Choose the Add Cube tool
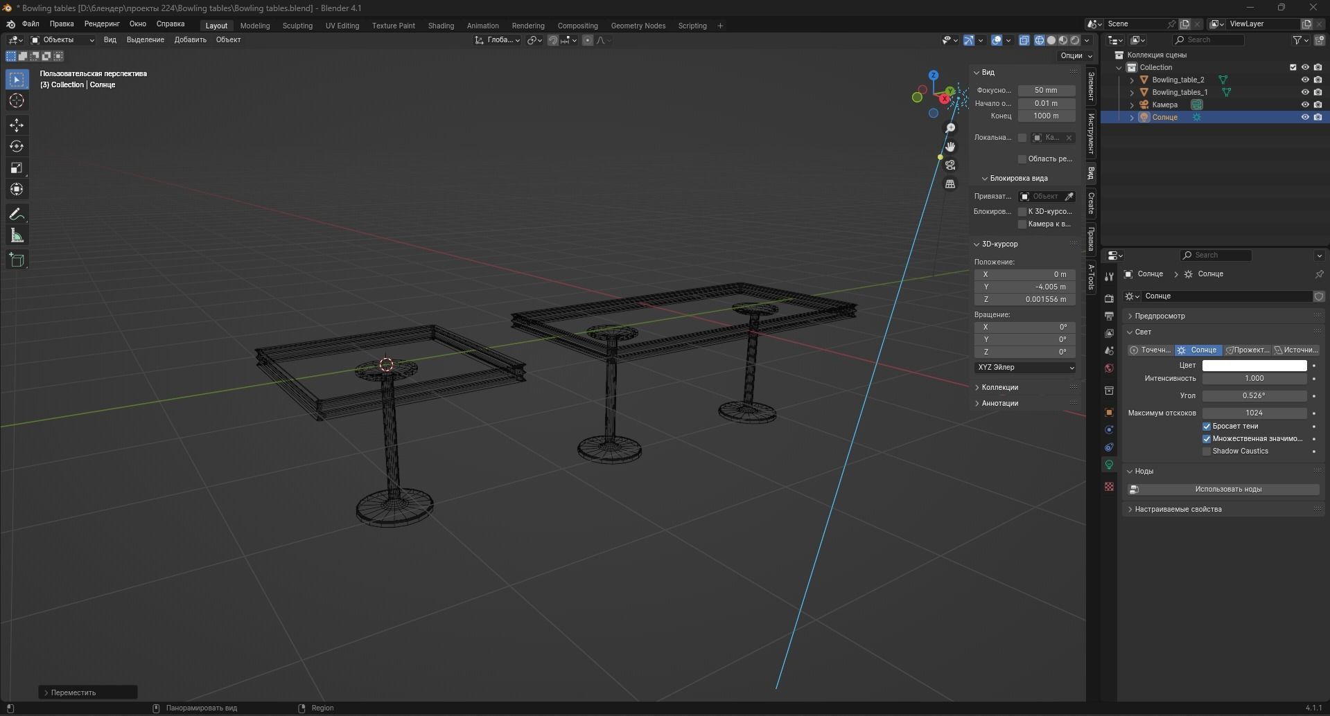 tap(17, 260)
